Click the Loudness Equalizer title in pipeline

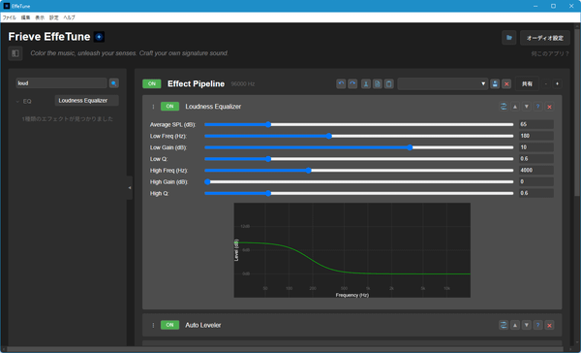[213, 107]
